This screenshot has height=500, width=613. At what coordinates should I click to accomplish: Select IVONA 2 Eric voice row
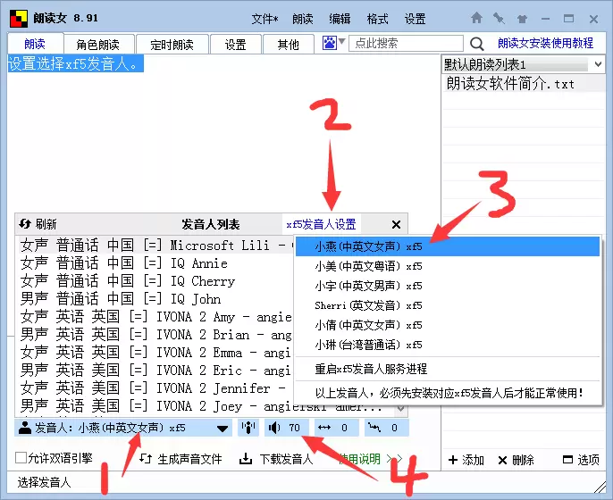(x=156, y=371)
